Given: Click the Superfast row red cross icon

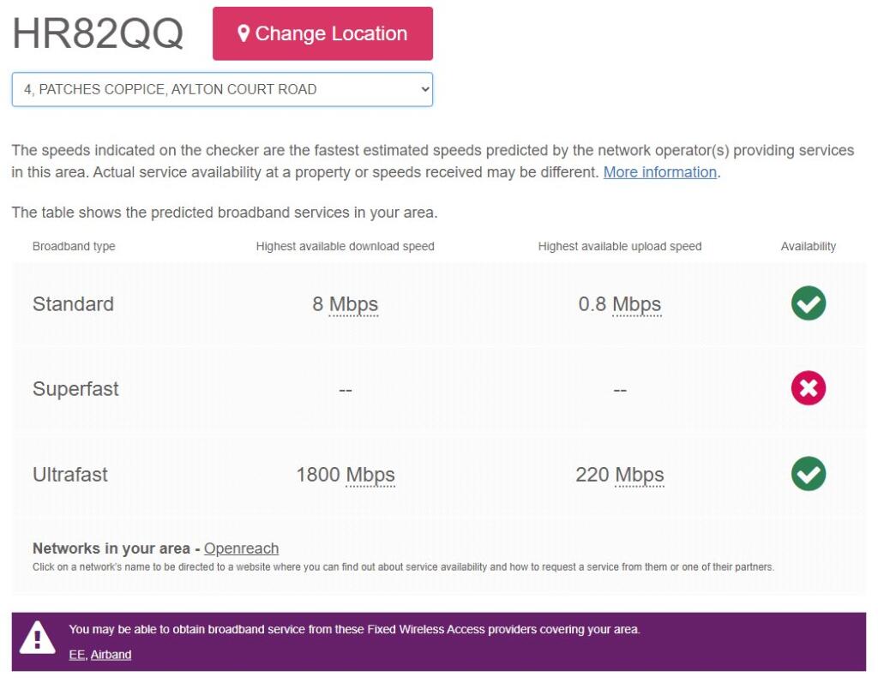Looking at the screenshot, I should pos(808,389).
